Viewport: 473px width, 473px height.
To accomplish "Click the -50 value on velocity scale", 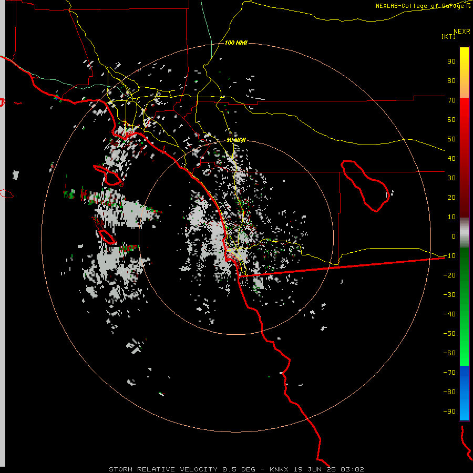I will (449, 334).
